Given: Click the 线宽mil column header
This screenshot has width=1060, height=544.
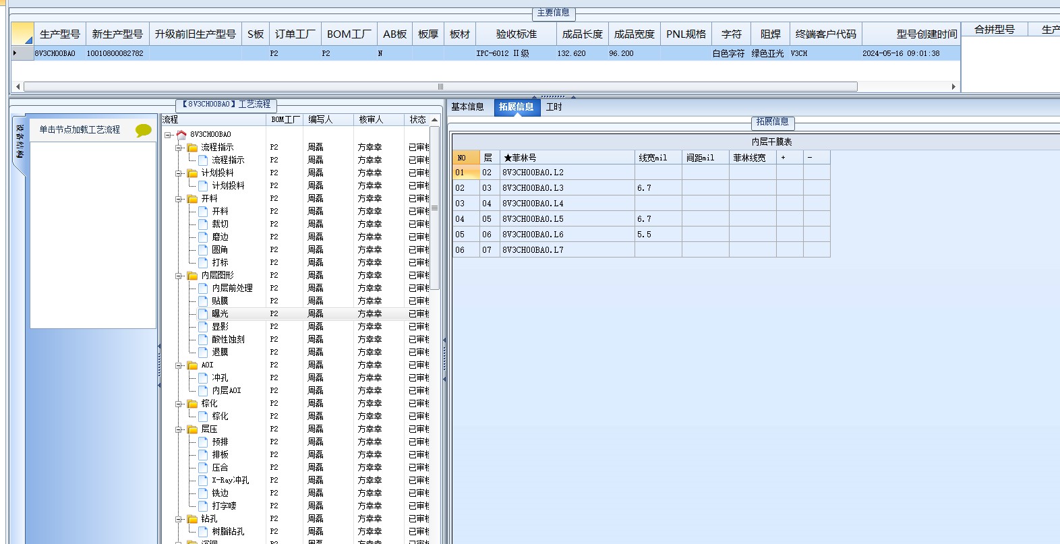Looking at the screenshot, I should tap(658, 158).
